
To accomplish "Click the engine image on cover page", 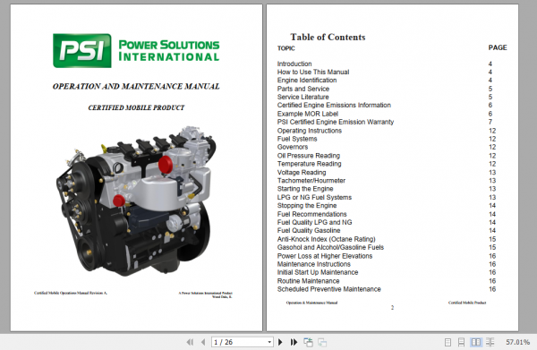I will pos(137,201).
